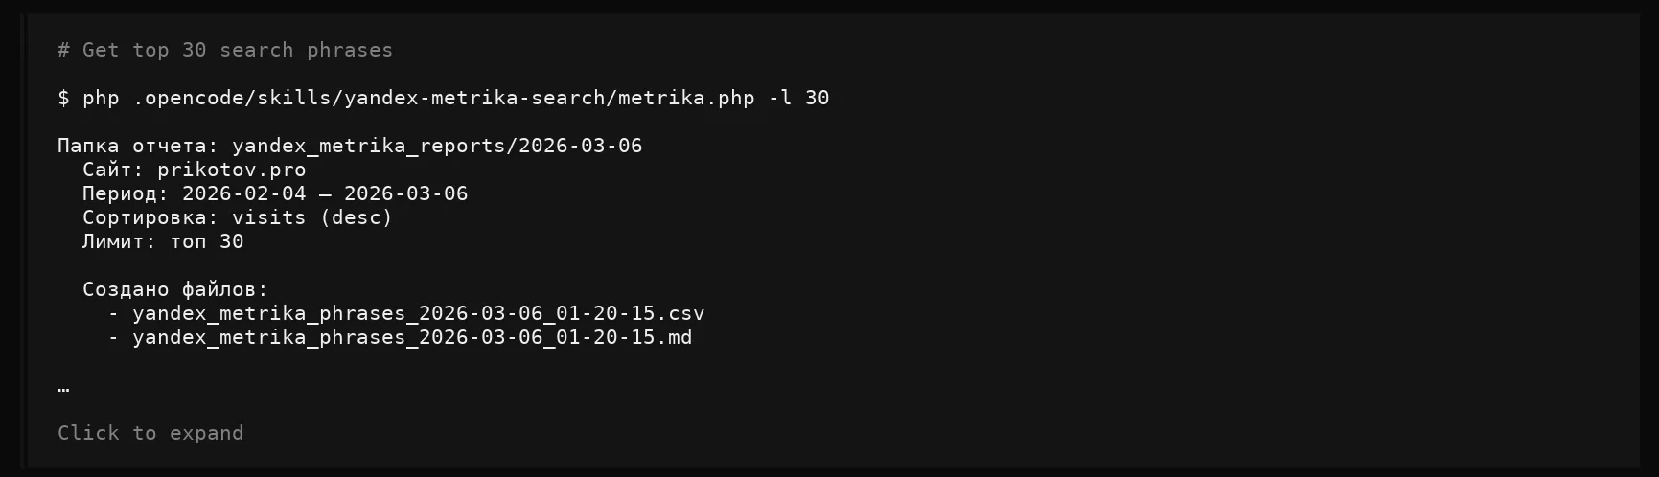Click the "Сортировка:" label
The image size is (1659, 477).
[x=150, y=217]
